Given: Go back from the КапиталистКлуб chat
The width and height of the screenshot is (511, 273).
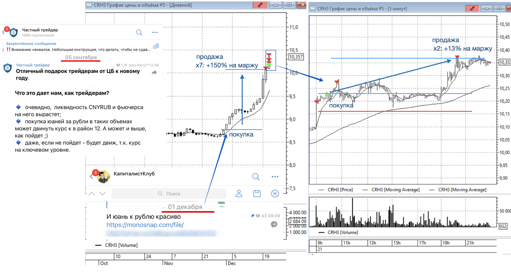Looking at the screenshot, I should (91, 176).
